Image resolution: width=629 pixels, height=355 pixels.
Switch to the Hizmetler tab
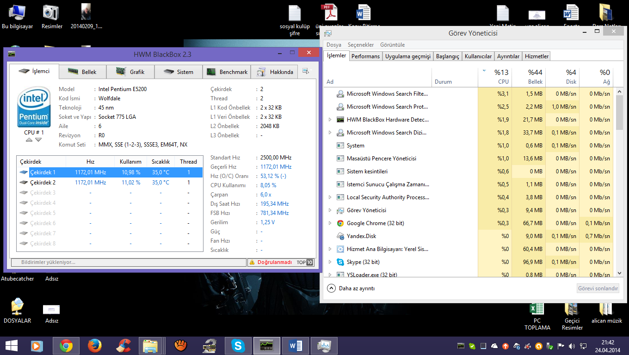536,56
